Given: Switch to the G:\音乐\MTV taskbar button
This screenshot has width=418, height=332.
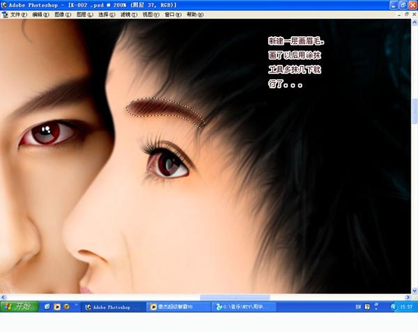Looking at the screenshot, I should point(244,307).
